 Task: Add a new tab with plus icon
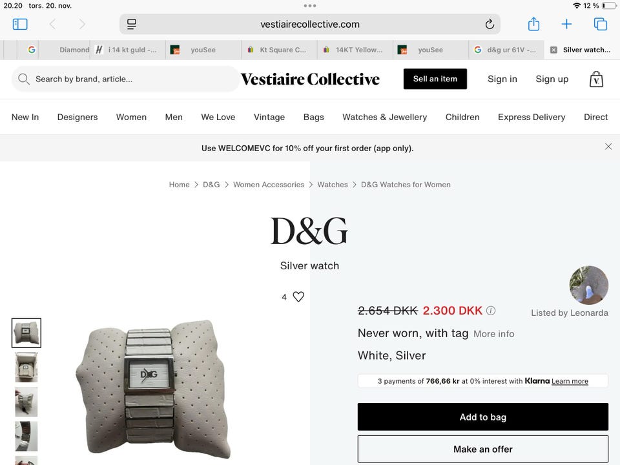(566, 24)
